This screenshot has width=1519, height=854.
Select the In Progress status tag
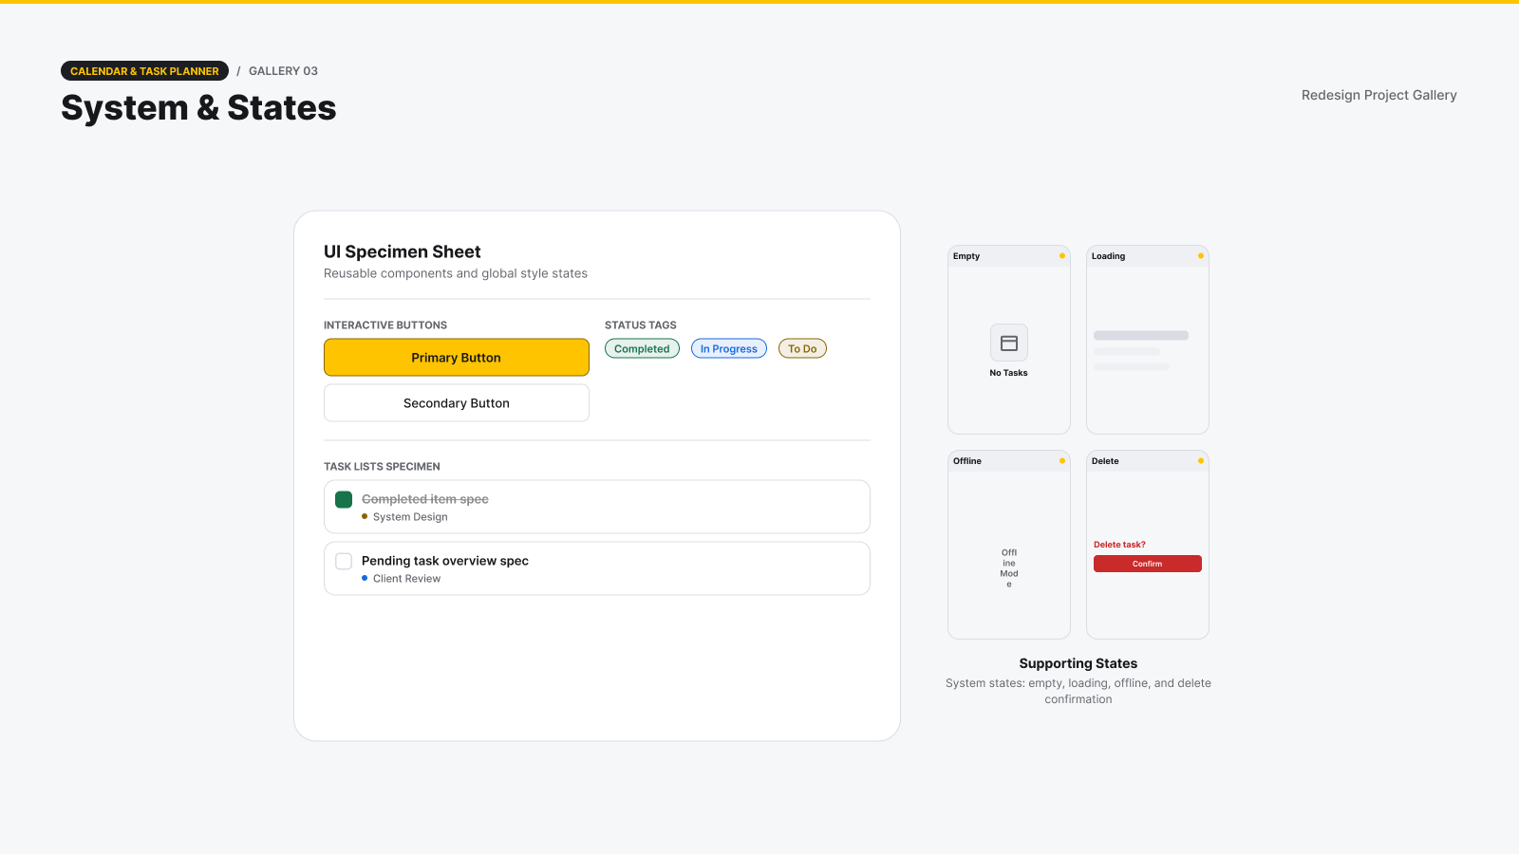(x=729, y=349)
